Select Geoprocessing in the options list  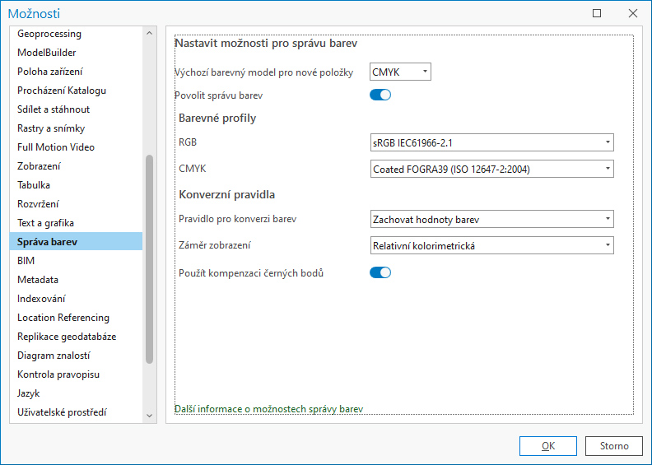[x=76, y=34]
